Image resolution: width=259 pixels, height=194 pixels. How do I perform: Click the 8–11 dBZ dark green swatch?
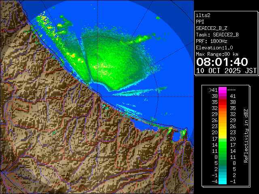pyautogui.click(x=223, y=157)
